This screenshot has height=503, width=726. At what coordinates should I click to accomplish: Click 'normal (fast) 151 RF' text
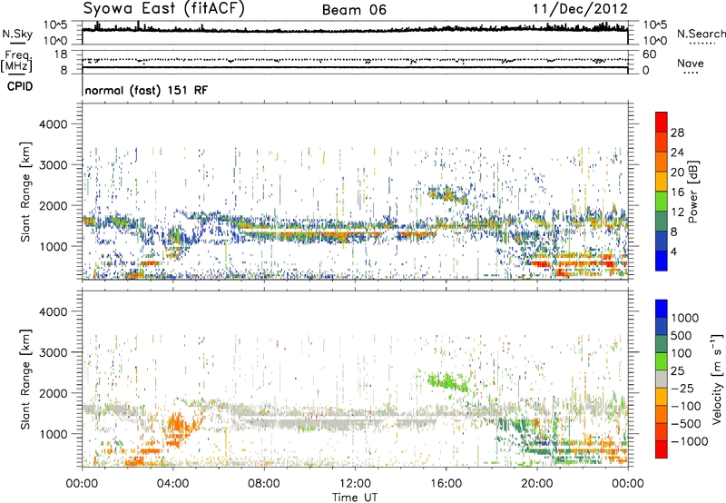tap(146, 90)
